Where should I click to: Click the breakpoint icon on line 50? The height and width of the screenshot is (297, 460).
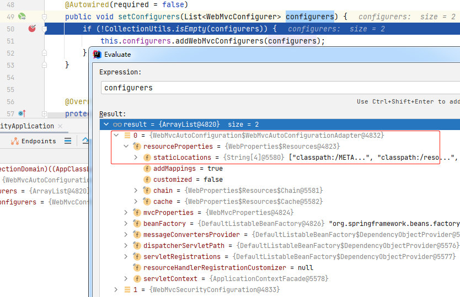(32, 29)
